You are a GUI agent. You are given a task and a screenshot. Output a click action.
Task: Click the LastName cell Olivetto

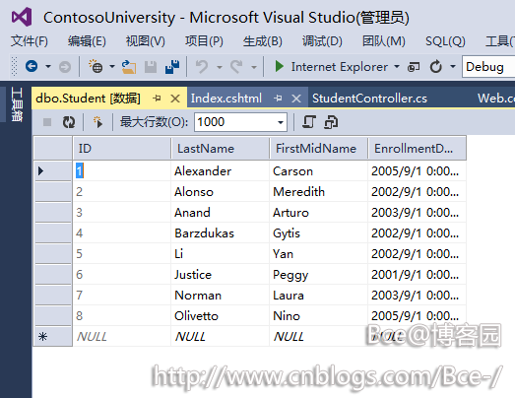220,316
